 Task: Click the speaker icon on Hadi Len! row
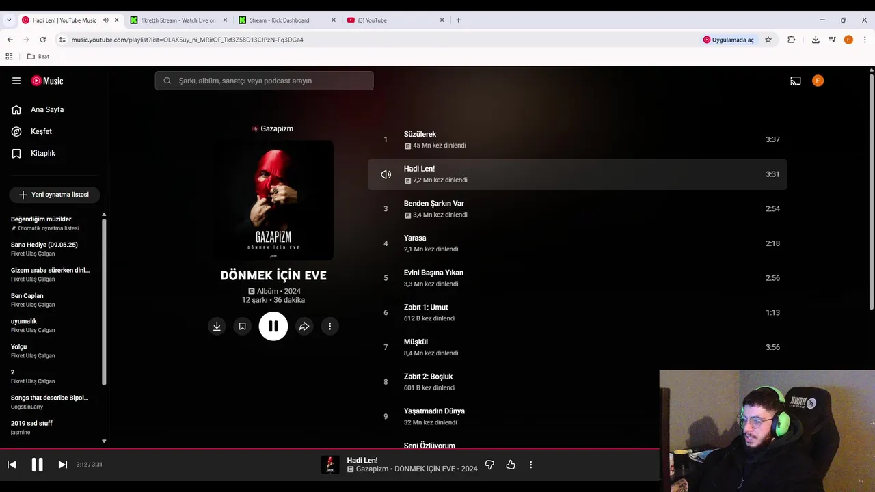click(386, 174)
